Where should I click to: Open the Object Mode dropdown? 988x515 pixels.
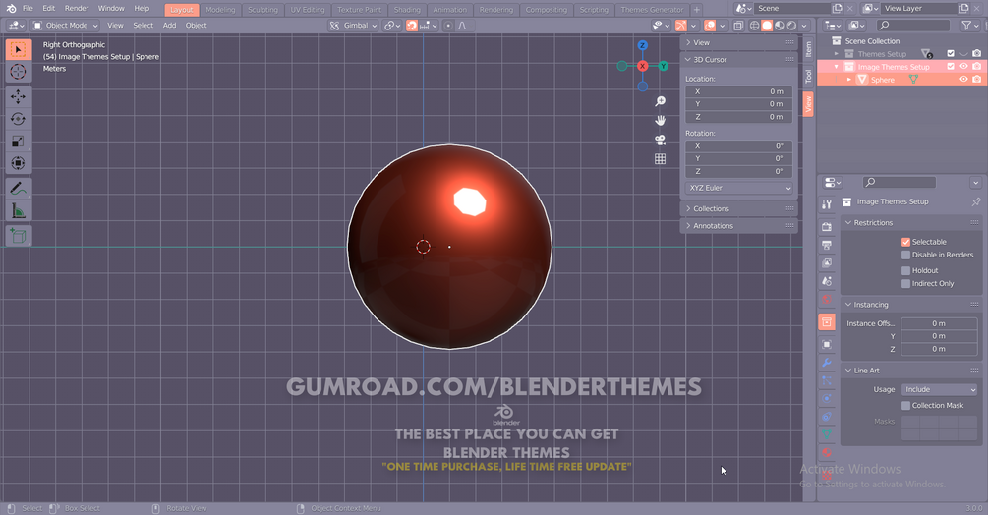point(66,26)
